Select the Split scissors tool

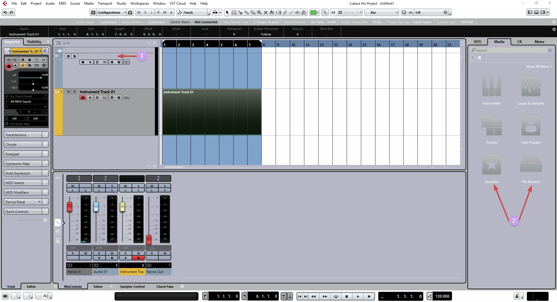pos(240,12)
